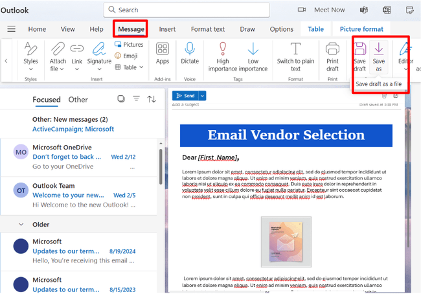Switch to the Format text tab
The height and width of the screenshot is (294, 421).
pos(207,29)
